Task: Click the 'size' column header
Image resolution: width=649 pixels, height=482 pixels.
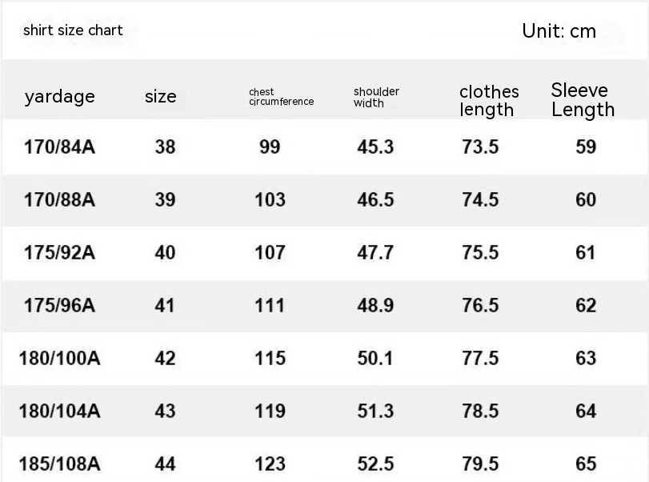Action: click(x=160, y=97)
